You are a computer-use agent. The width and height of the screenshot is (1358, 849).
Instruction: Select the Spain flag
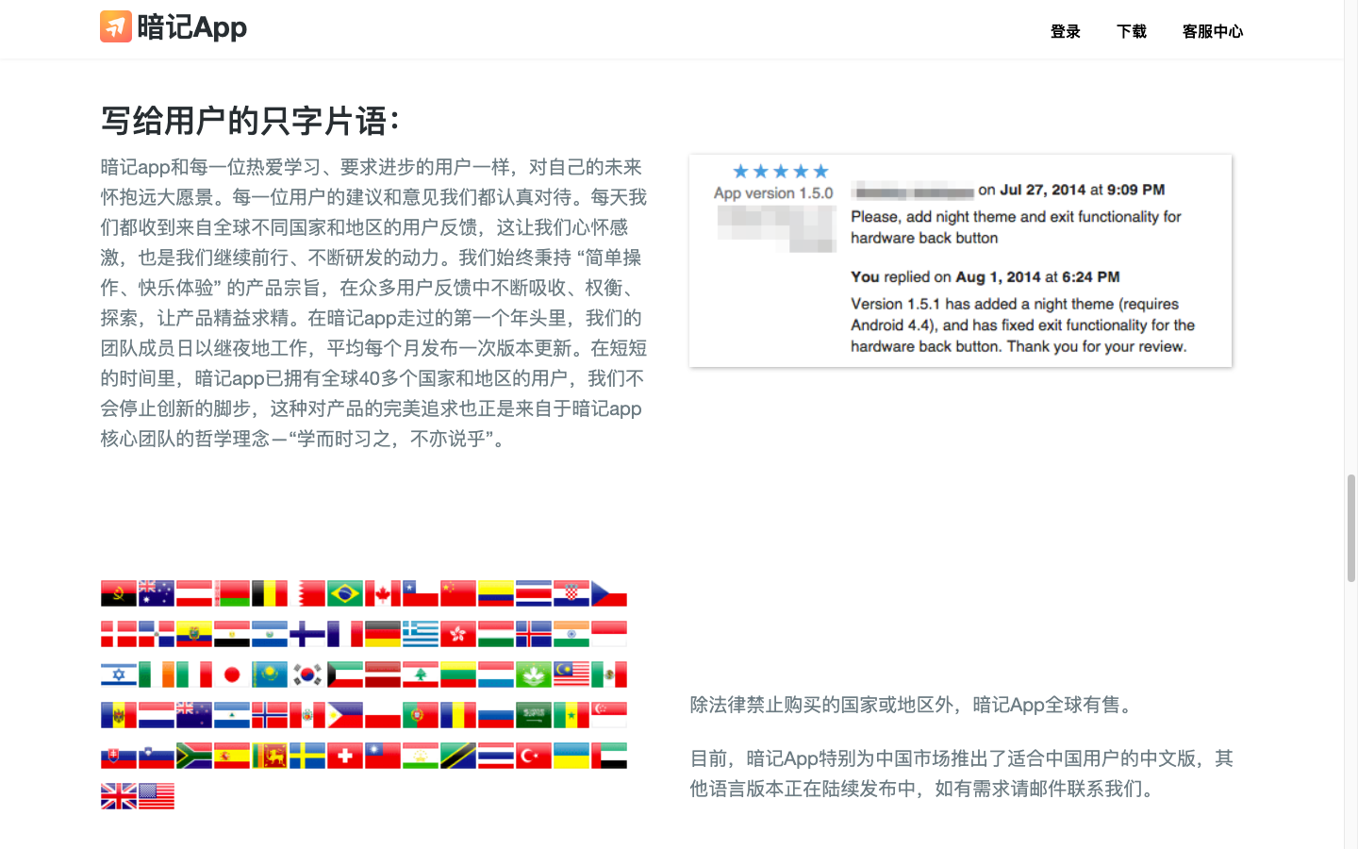pos(232,756)
